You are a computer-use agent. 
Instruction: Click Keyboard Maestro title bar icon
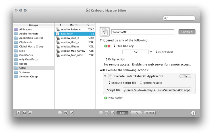(88, 10)
